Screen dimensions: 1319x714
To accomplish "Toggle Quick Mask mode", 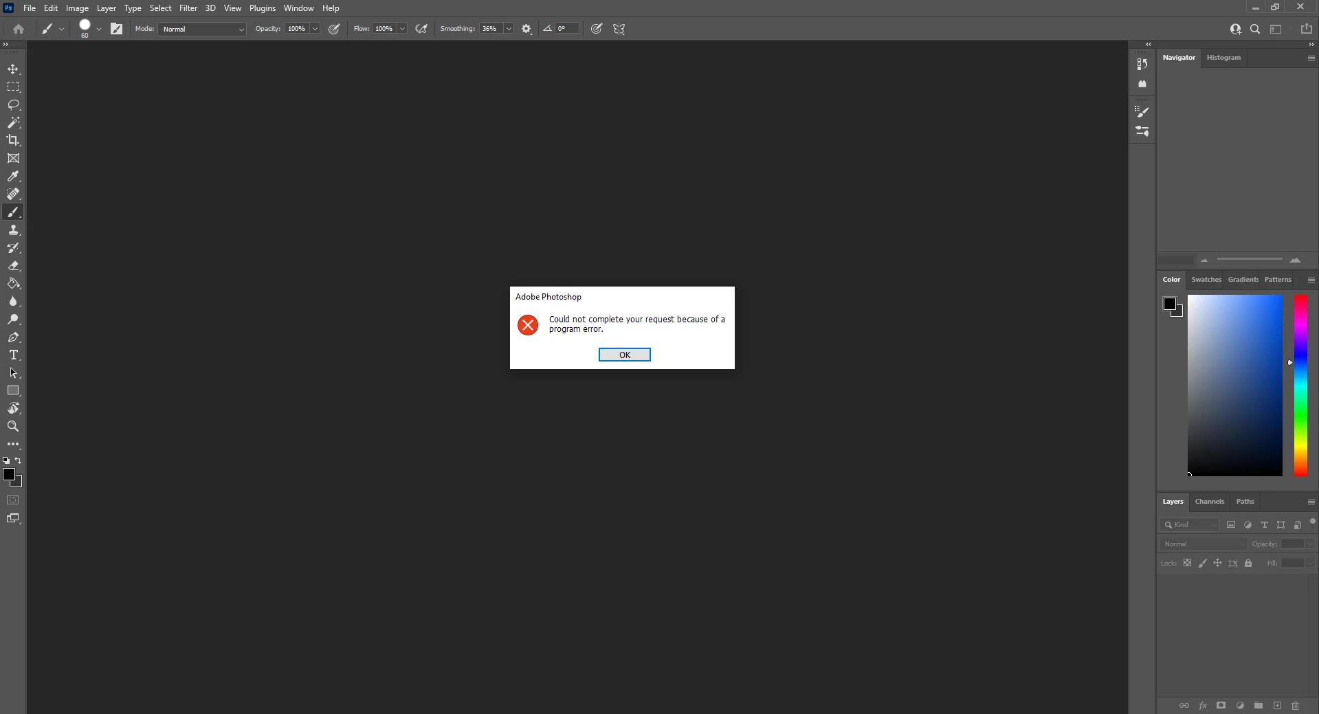I will [x=13, y=500].
